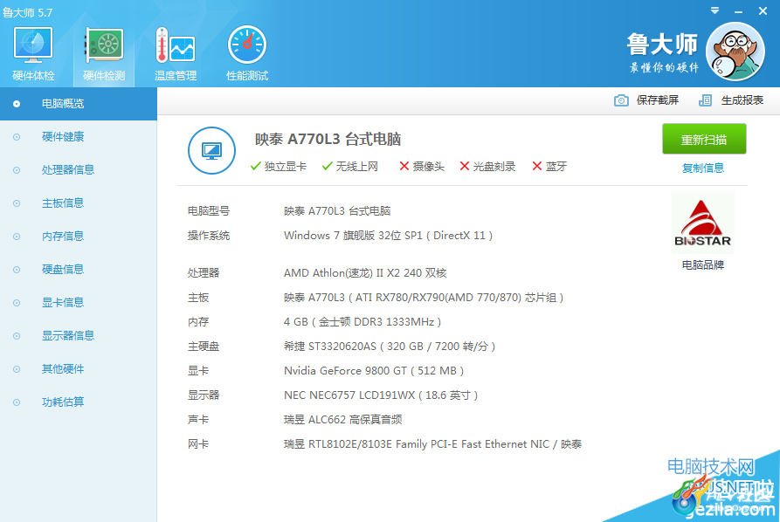Screen dimensions: 780x522
Task: Click the 无线上网 feature indicator
Action: pyautogui.click(x=350, y=167)
